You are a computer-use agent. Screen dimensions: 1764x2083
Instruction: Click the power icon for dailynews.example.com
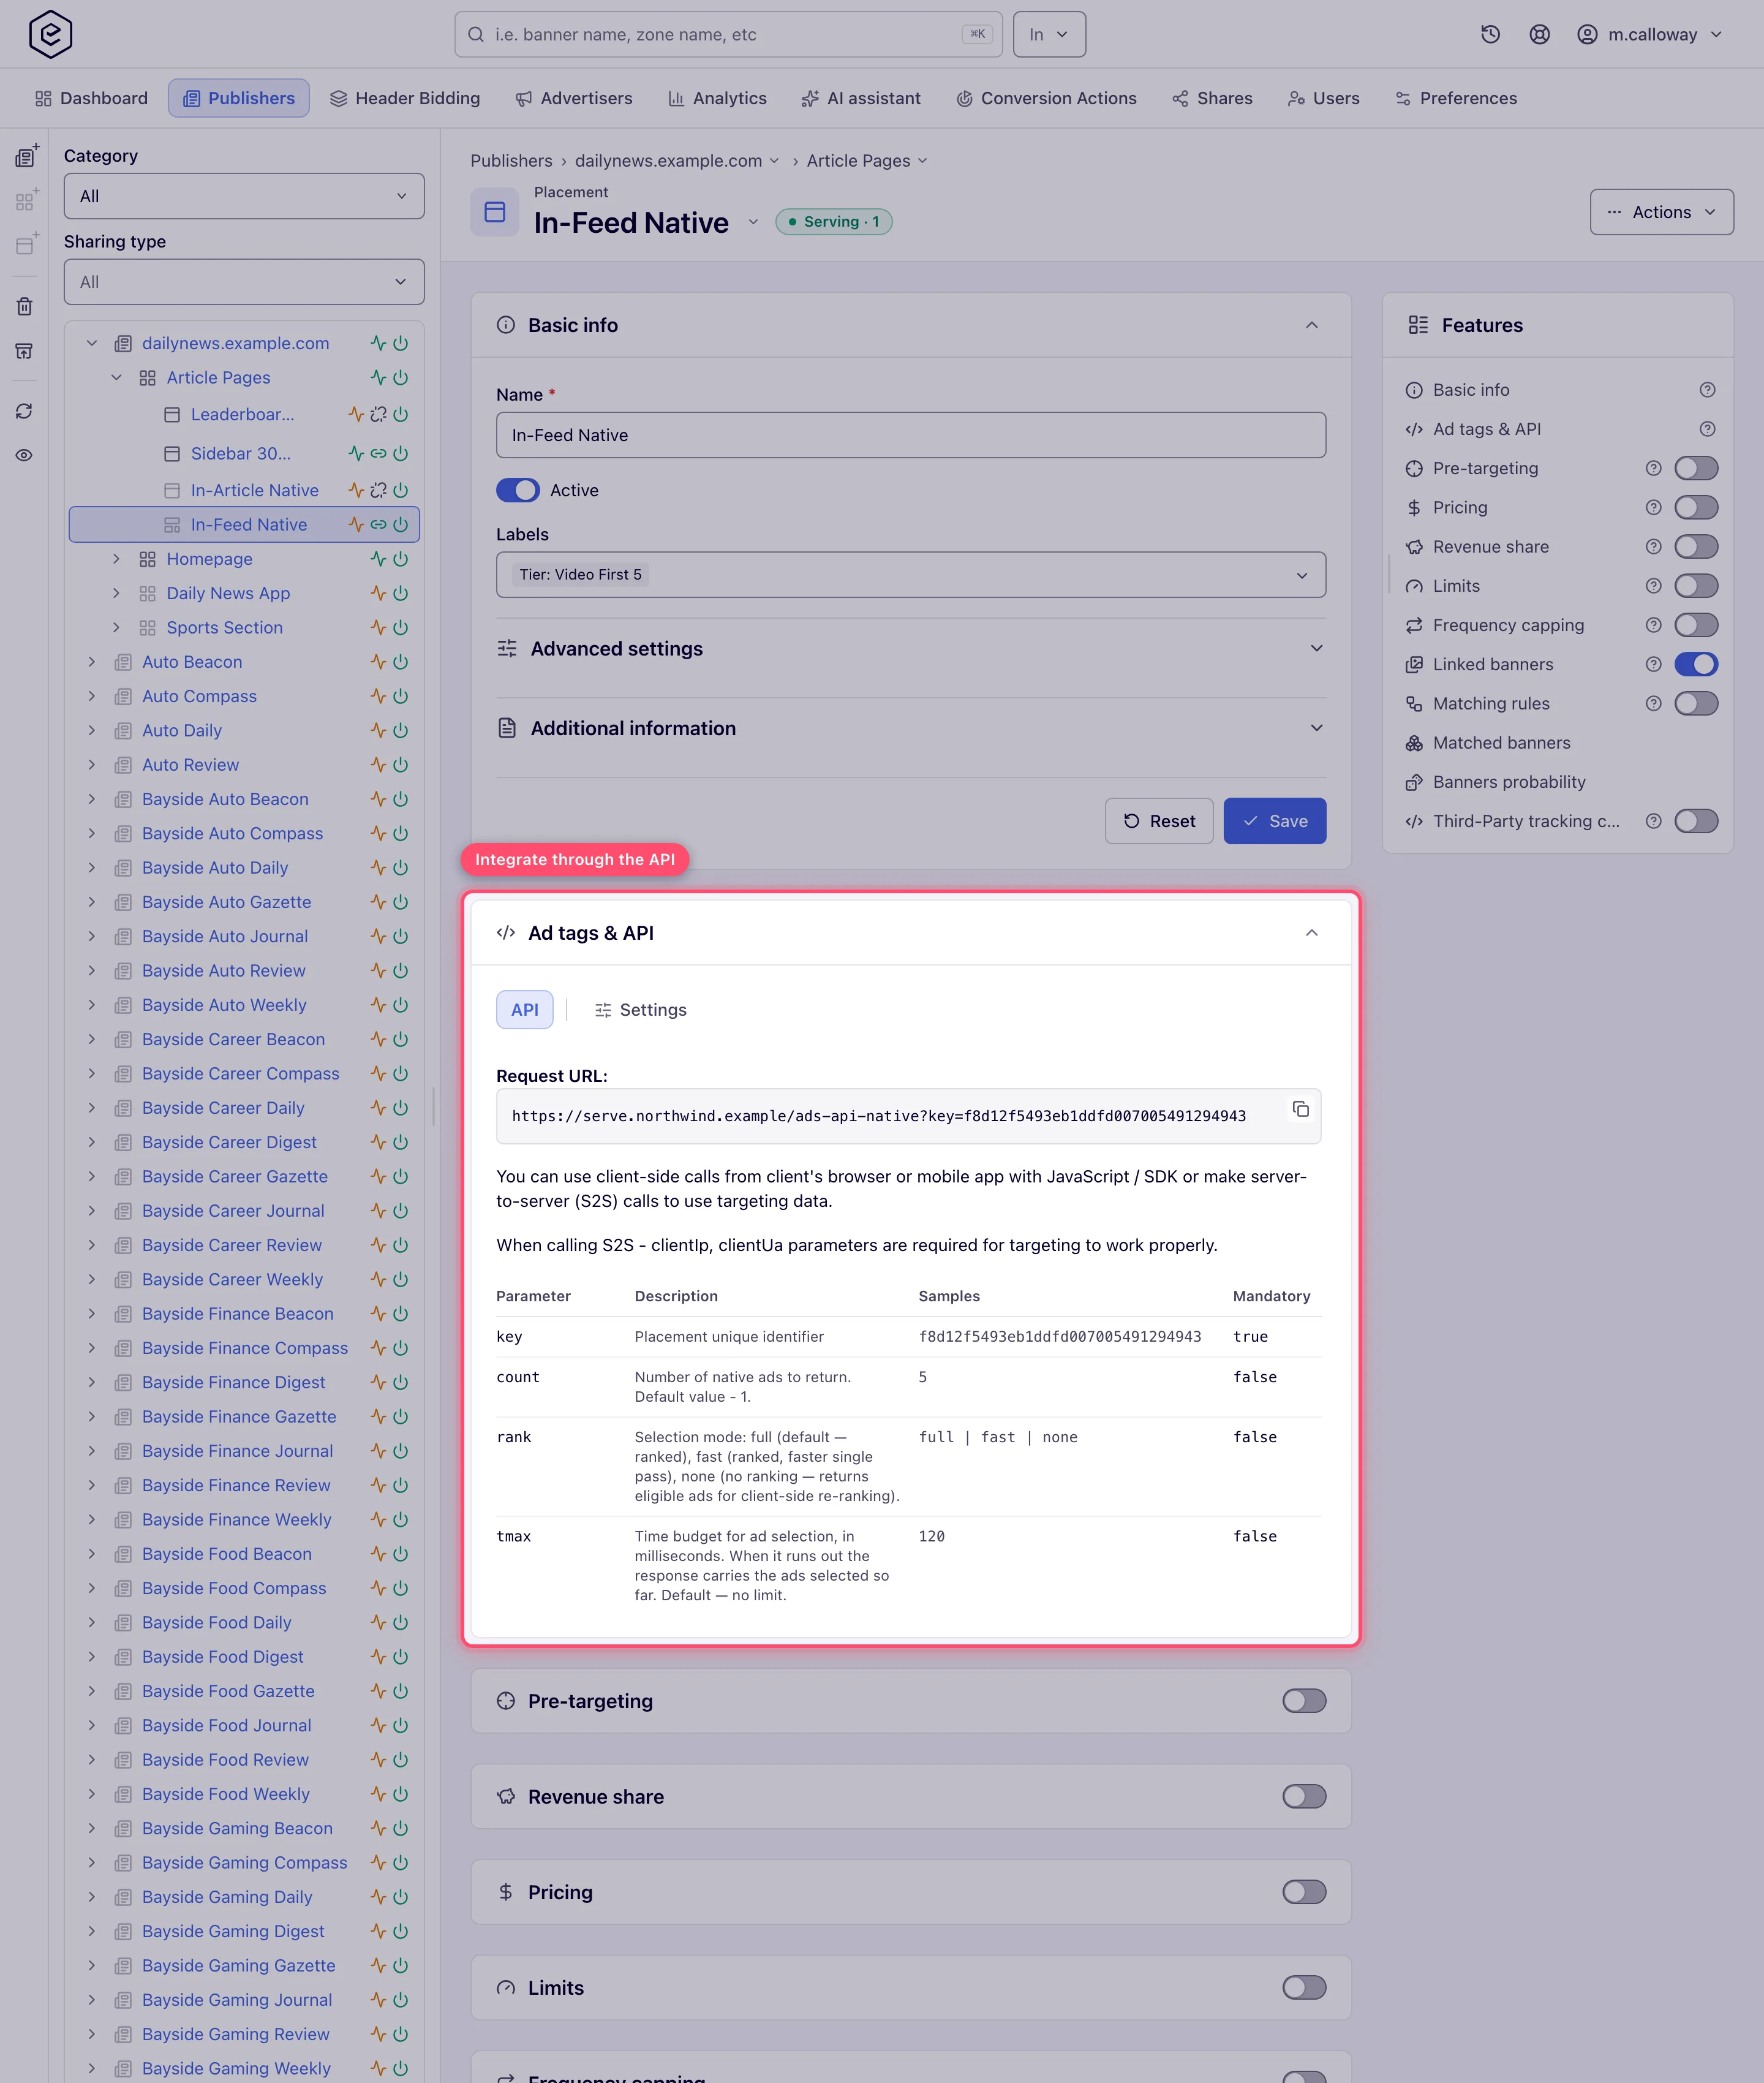coord(400,343)
